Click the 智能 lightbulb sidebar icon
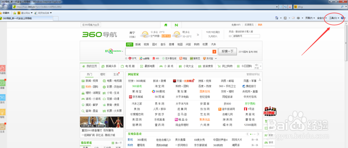 [x=2, y=112]
